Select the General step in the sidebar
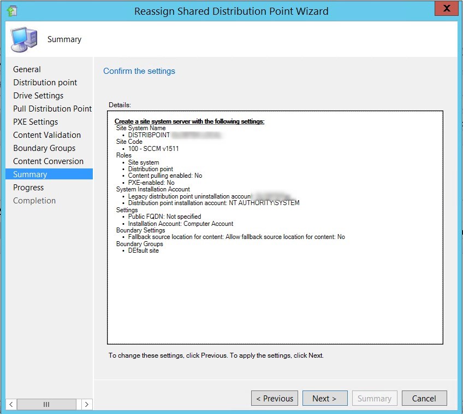This screenshot has width=463, height=414. click(27, 69)
